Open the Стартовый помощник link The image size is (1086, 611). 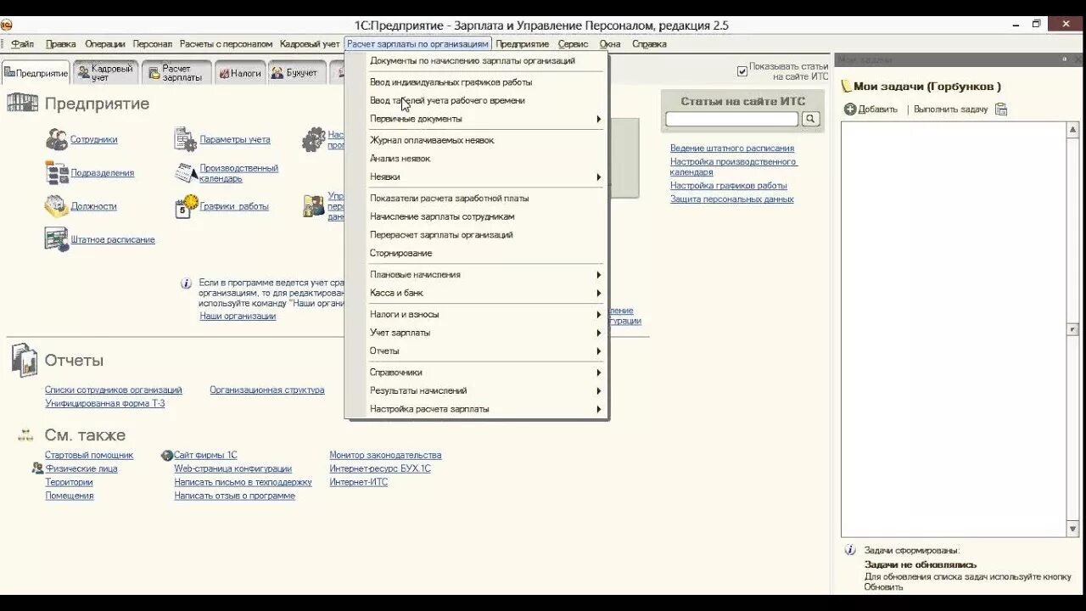89,456
